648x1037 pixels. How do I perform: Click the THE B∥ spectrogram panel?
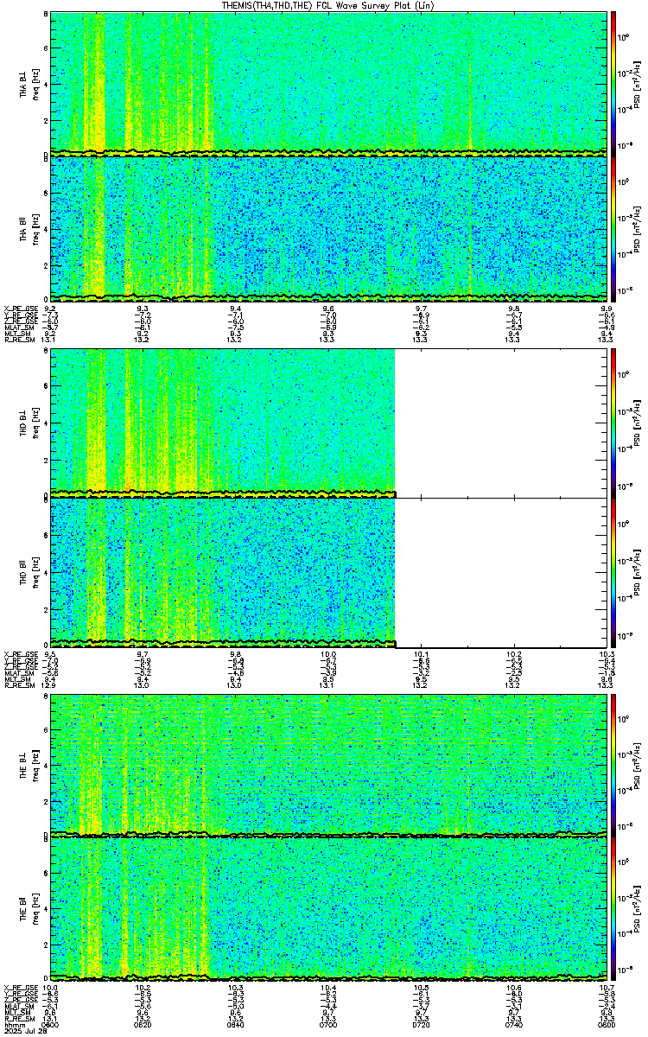coord(329,908)
